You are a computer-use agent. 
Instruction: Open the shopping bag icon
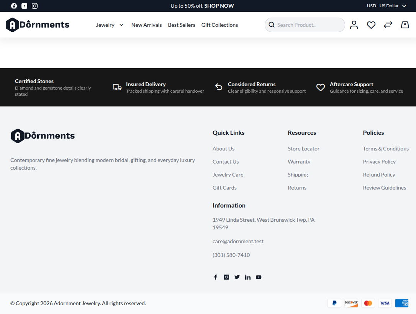click(x=405, y=25)
